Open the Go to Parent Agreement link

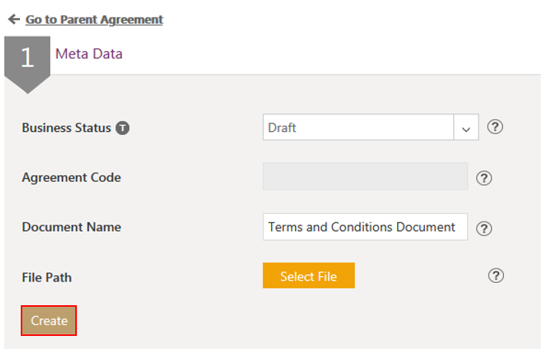tap(94, 19)
